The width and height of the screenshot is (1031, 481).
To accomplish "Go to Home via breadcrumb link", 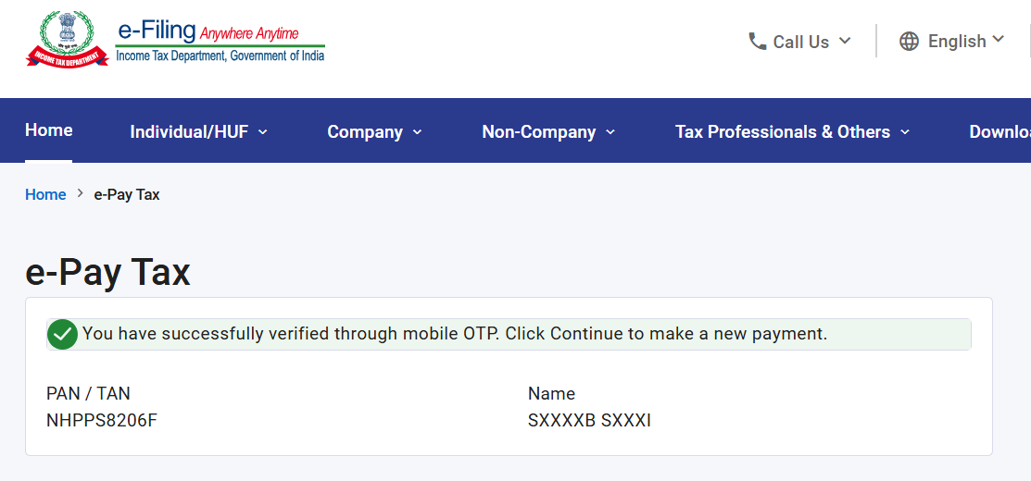I will (x=45, y=194).
